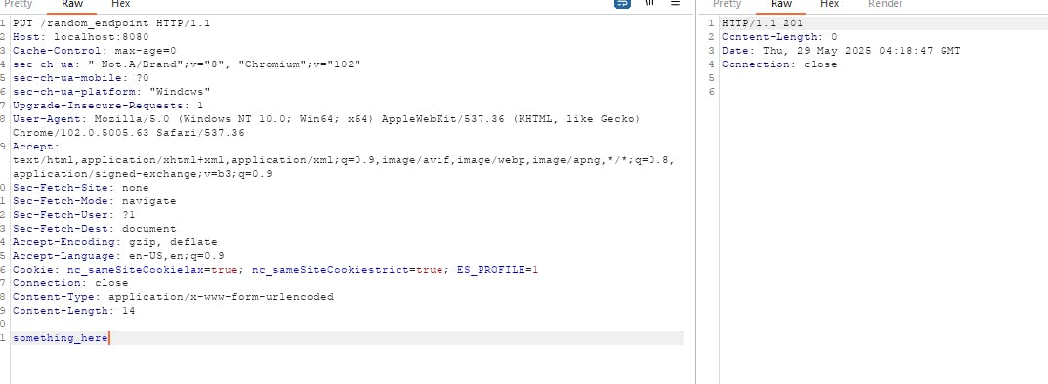Click the 'Content-Length: 0' response header
1048x384 pixels.
pos(779,37)
